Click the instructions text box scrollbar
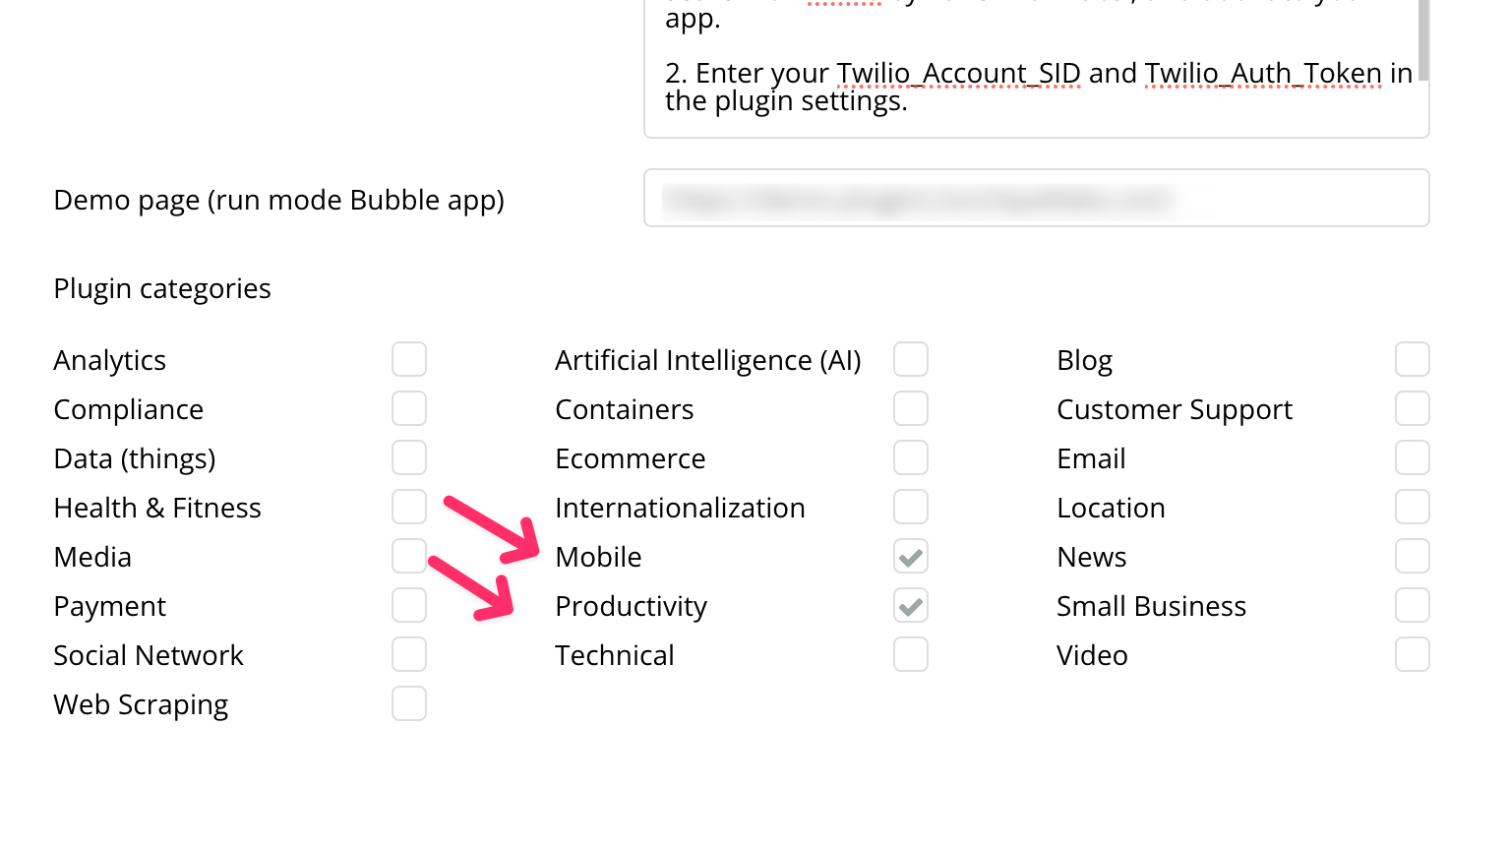The height and width of the screenshot is (848, 1509). coord(1422,39)
